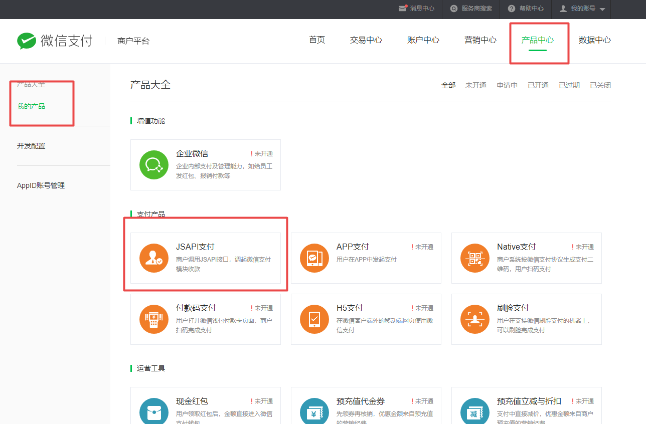Viewport: 646px width, 424px height.
Task: Filter products by 未开通
Action: (x=476, y=85)
